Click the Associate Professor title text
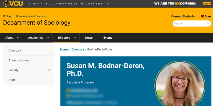Screen dimensions: 213x106 [x=80, y=82]
